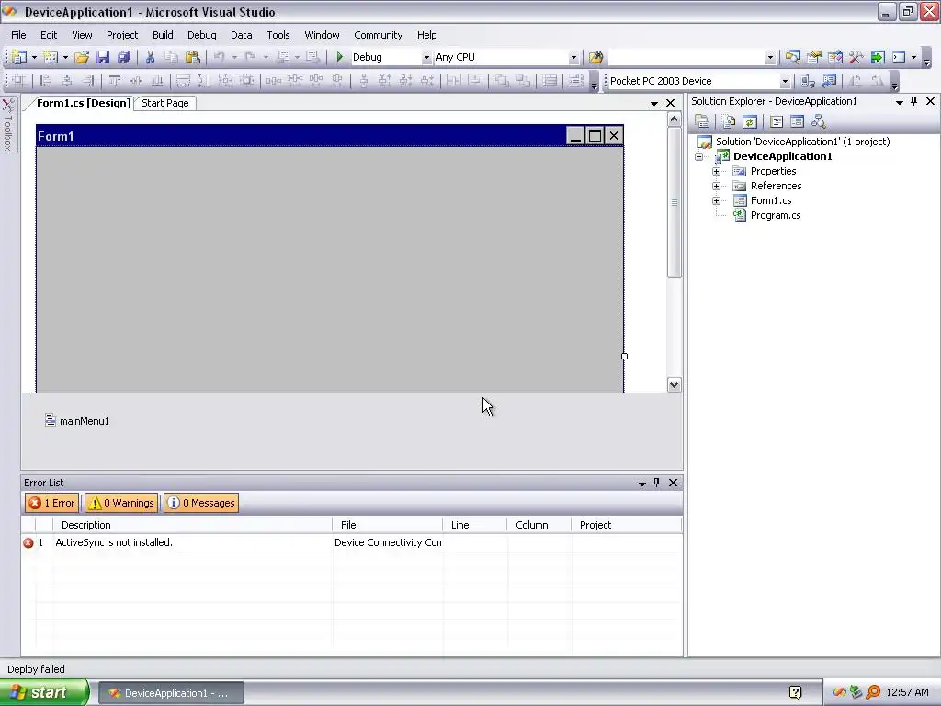
Task: Click the Command Window toolbar icon
Action: click(x=899, y=57)
